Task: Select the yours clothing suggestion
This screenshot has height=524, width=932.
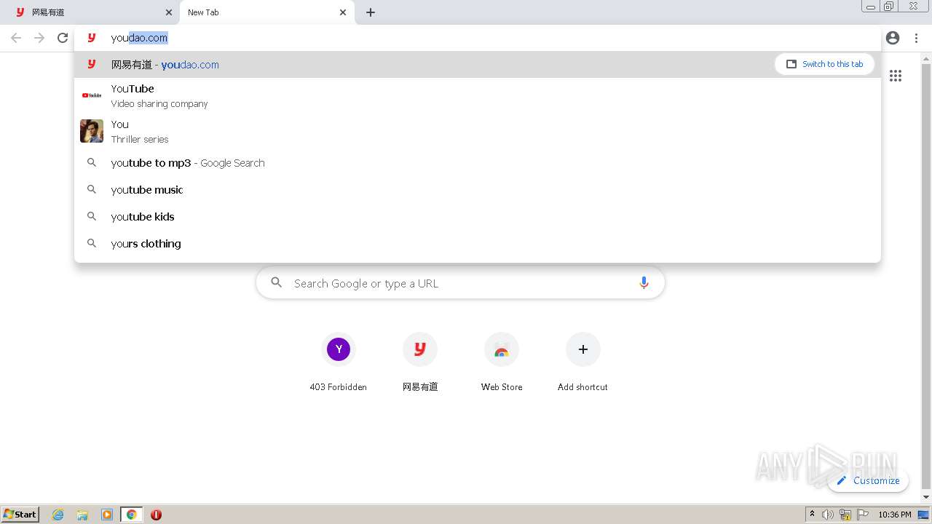Action: tap(477, 244)
